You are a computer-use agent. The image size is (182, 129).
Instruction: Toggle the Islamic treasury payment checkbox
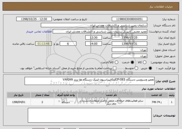click(x=115, y=68)
